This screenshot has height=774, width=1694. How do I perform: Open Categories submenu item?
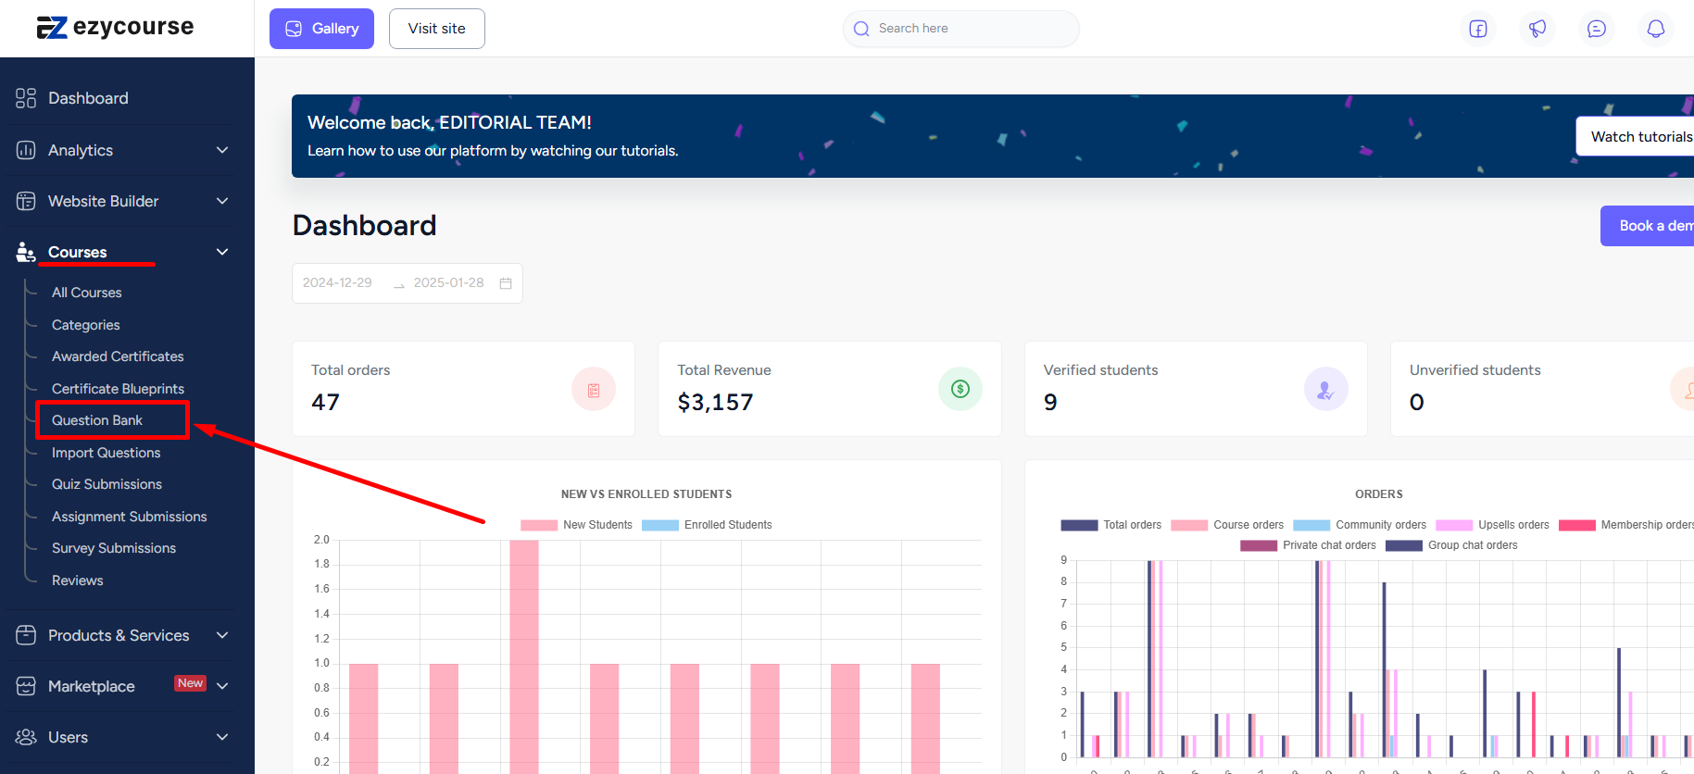coord(86,325)
